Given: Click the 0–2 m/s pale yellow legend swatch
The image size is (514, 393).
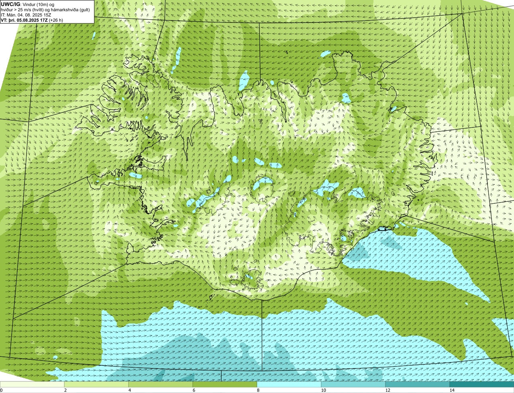Looking at the screenshot, I should (x=32, y=384).
